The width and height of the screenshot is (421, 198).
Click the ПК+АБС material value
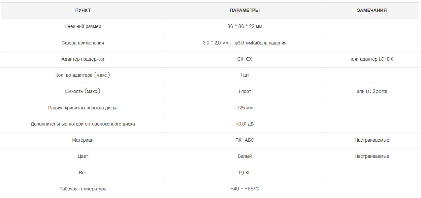[x=244, y=140]
